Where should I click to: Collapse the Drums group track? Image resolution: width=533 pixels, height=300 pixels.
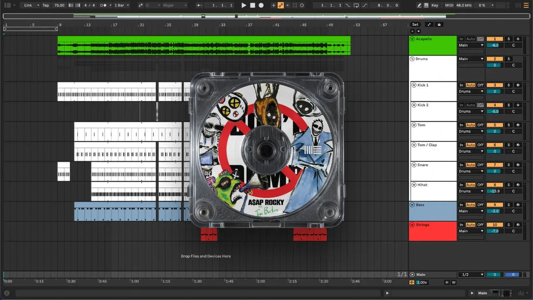click(x=412, y=59)
